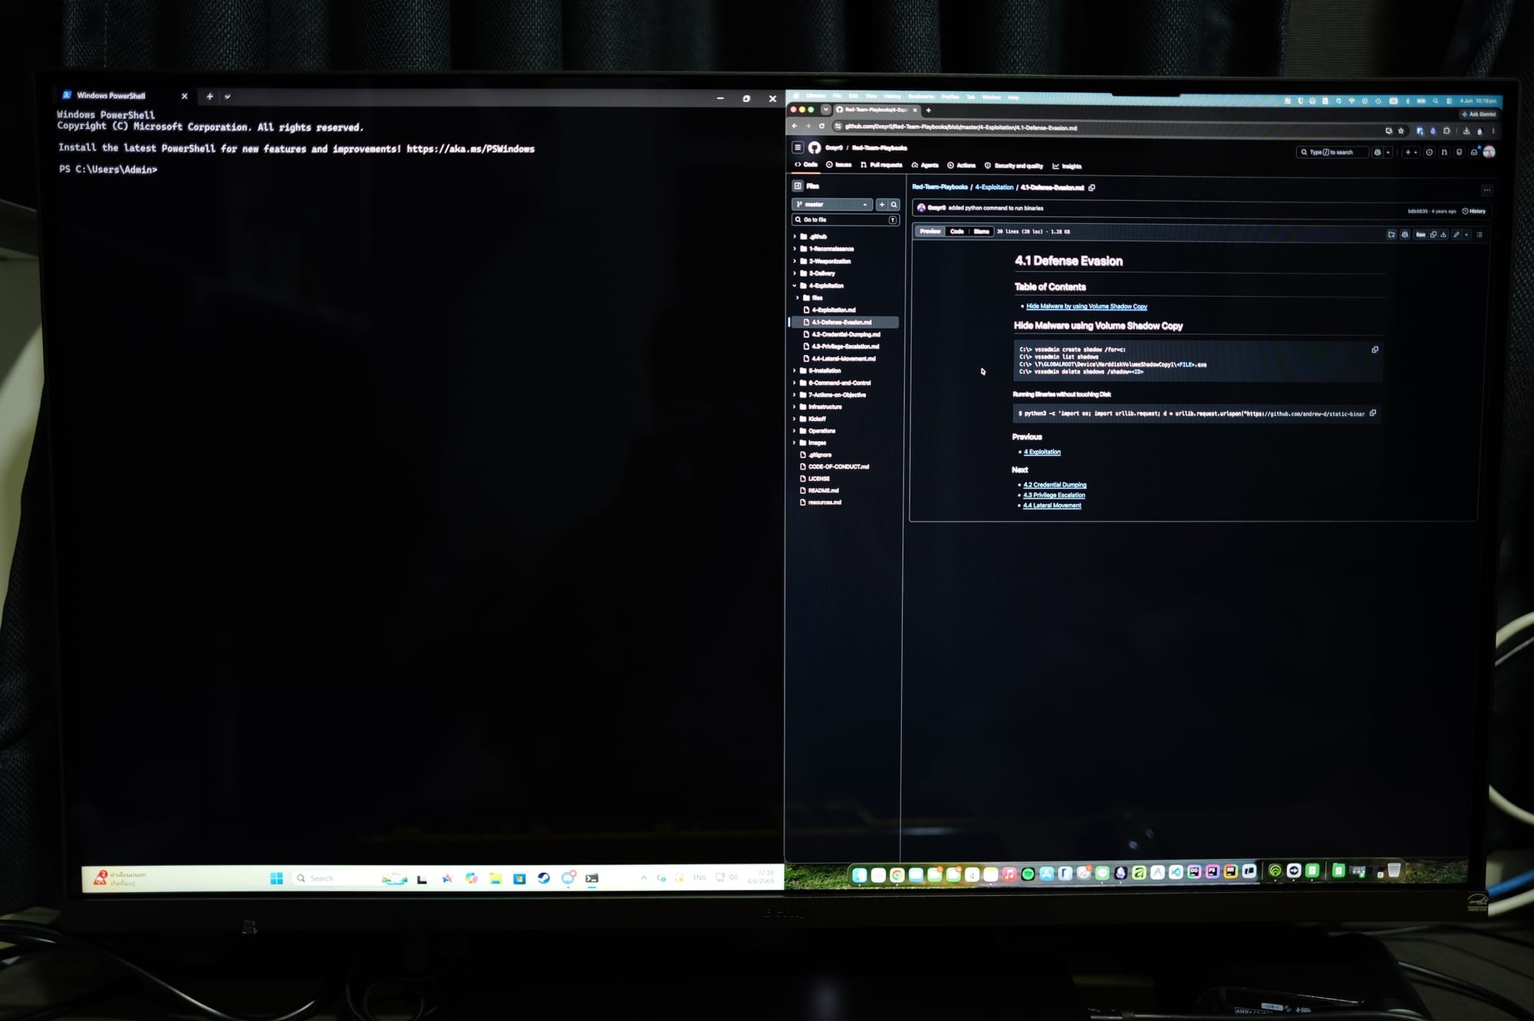Open the create new plus dropdown in GitHub header
Viewport: 1534px width, 1021px height.
coord(1411,152)
